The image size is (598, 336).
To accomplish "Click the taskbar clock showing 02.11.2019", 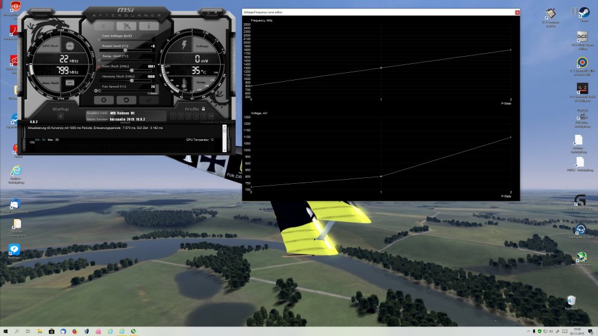I will tap(576, 331).
